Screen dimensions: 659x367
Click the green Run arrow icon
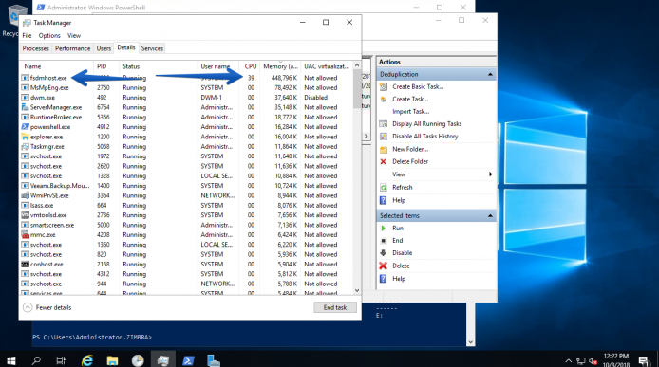pos(384,228)
